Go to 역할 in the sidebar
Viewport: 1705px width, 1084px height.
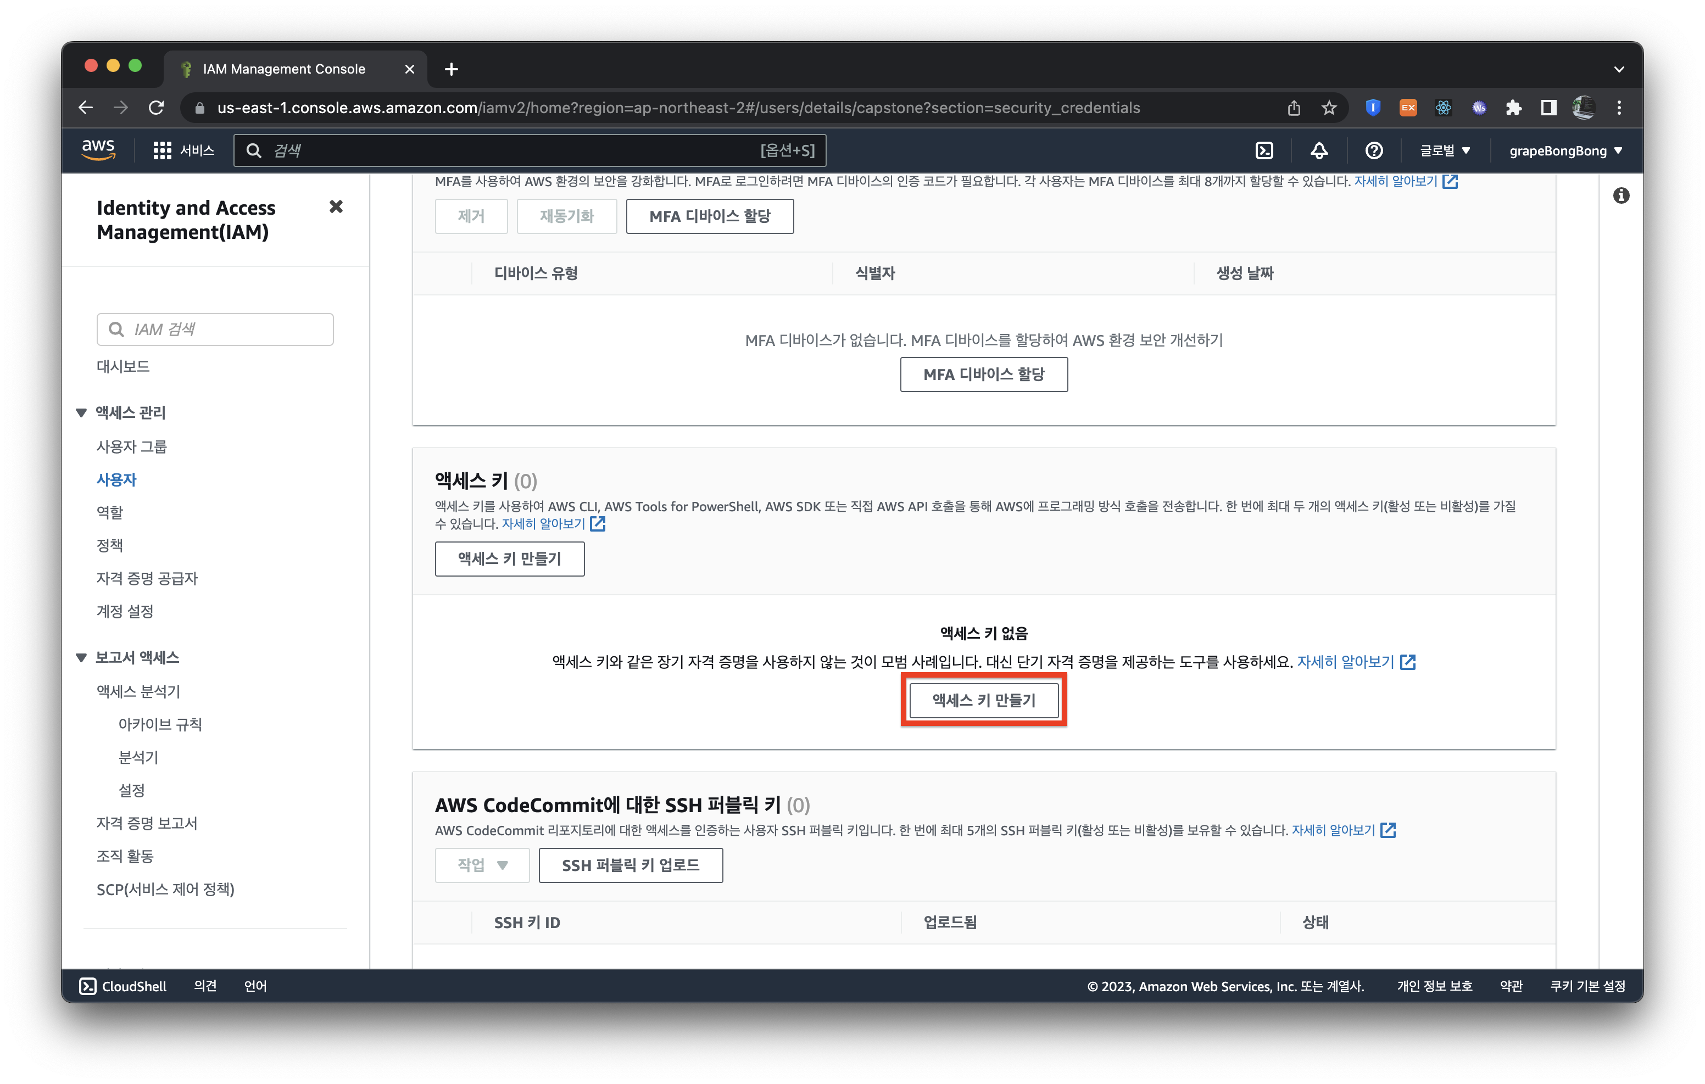[x=110, y=512]
